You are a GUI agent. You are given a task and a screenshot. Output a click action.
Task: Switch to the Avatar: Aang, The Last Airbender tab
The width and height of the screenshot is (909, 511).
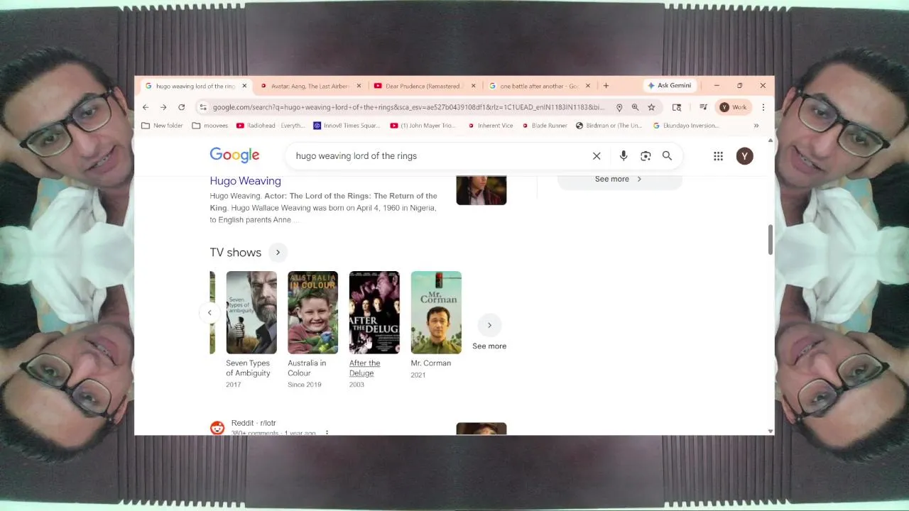(310, 86)
